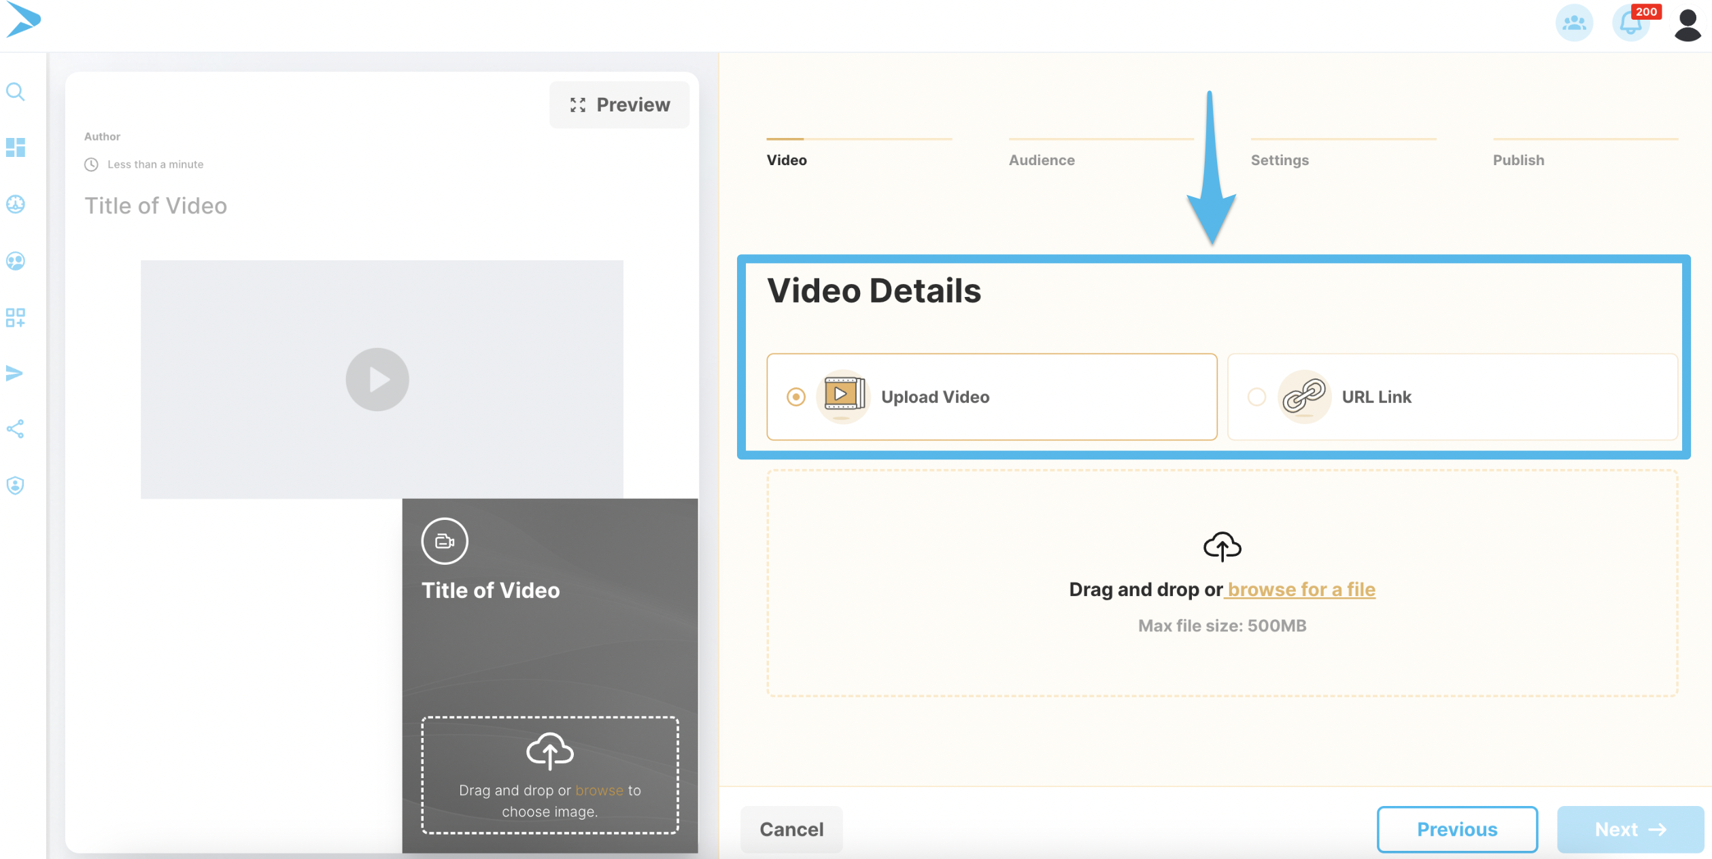Click the Upload Video film icon
Image resolution: width=1712 pixels, height=859 pixels.
pos(844,396)
